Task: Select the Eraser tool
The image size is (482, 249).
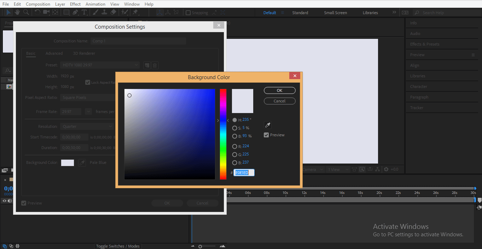Action: (x=113, y=12)
